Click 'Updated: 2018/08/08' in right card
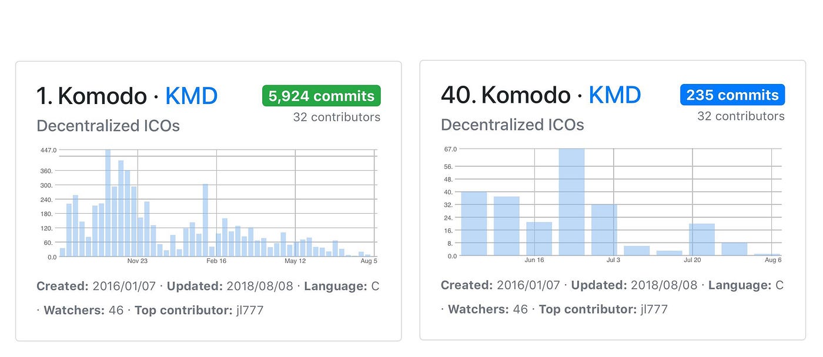The width and height of the screenshot is (823, 357). pos(634,285)
